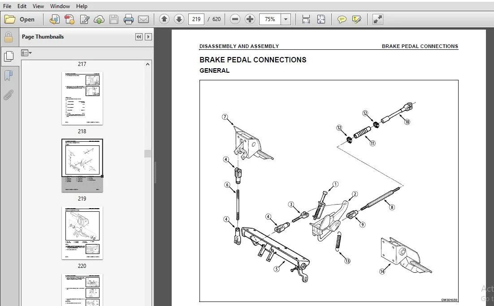Open the Attachments paperclip panel

(x=9, y=95)
